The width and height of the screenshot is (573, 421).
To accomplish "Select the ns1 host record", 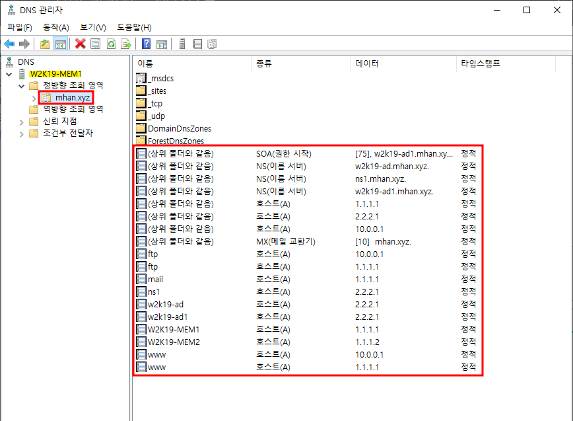I will click(x=306, y=292).
